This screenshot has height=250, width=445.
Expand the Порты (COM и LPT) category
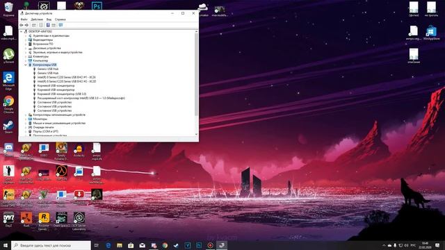26,131
